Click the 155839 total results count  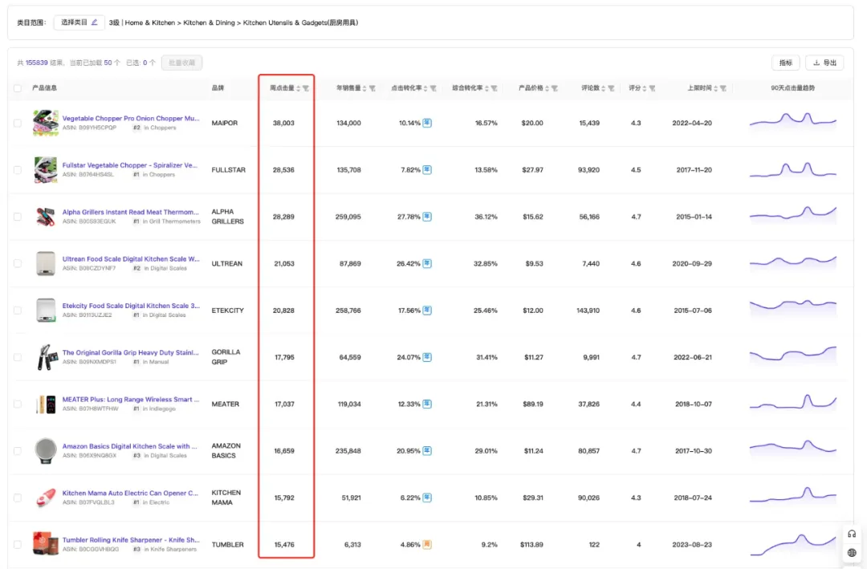36,63
